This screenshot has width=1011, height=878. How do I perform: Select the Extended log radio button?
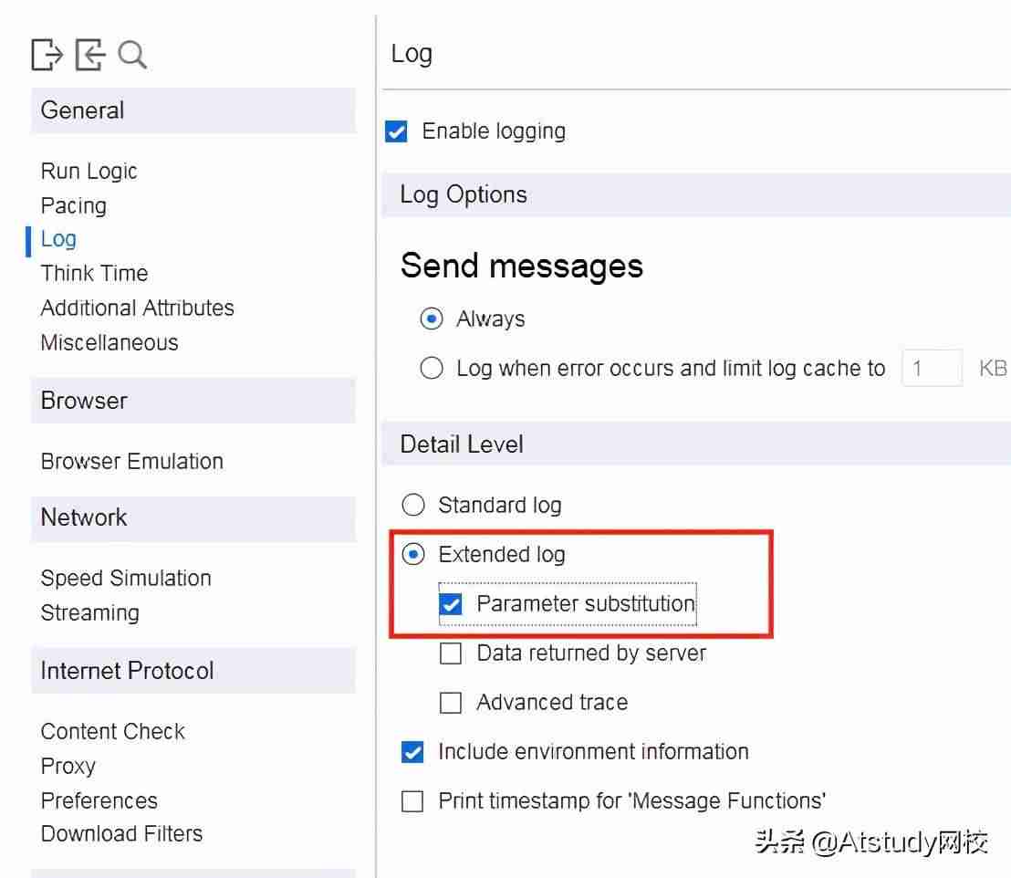tap(413, 555)
